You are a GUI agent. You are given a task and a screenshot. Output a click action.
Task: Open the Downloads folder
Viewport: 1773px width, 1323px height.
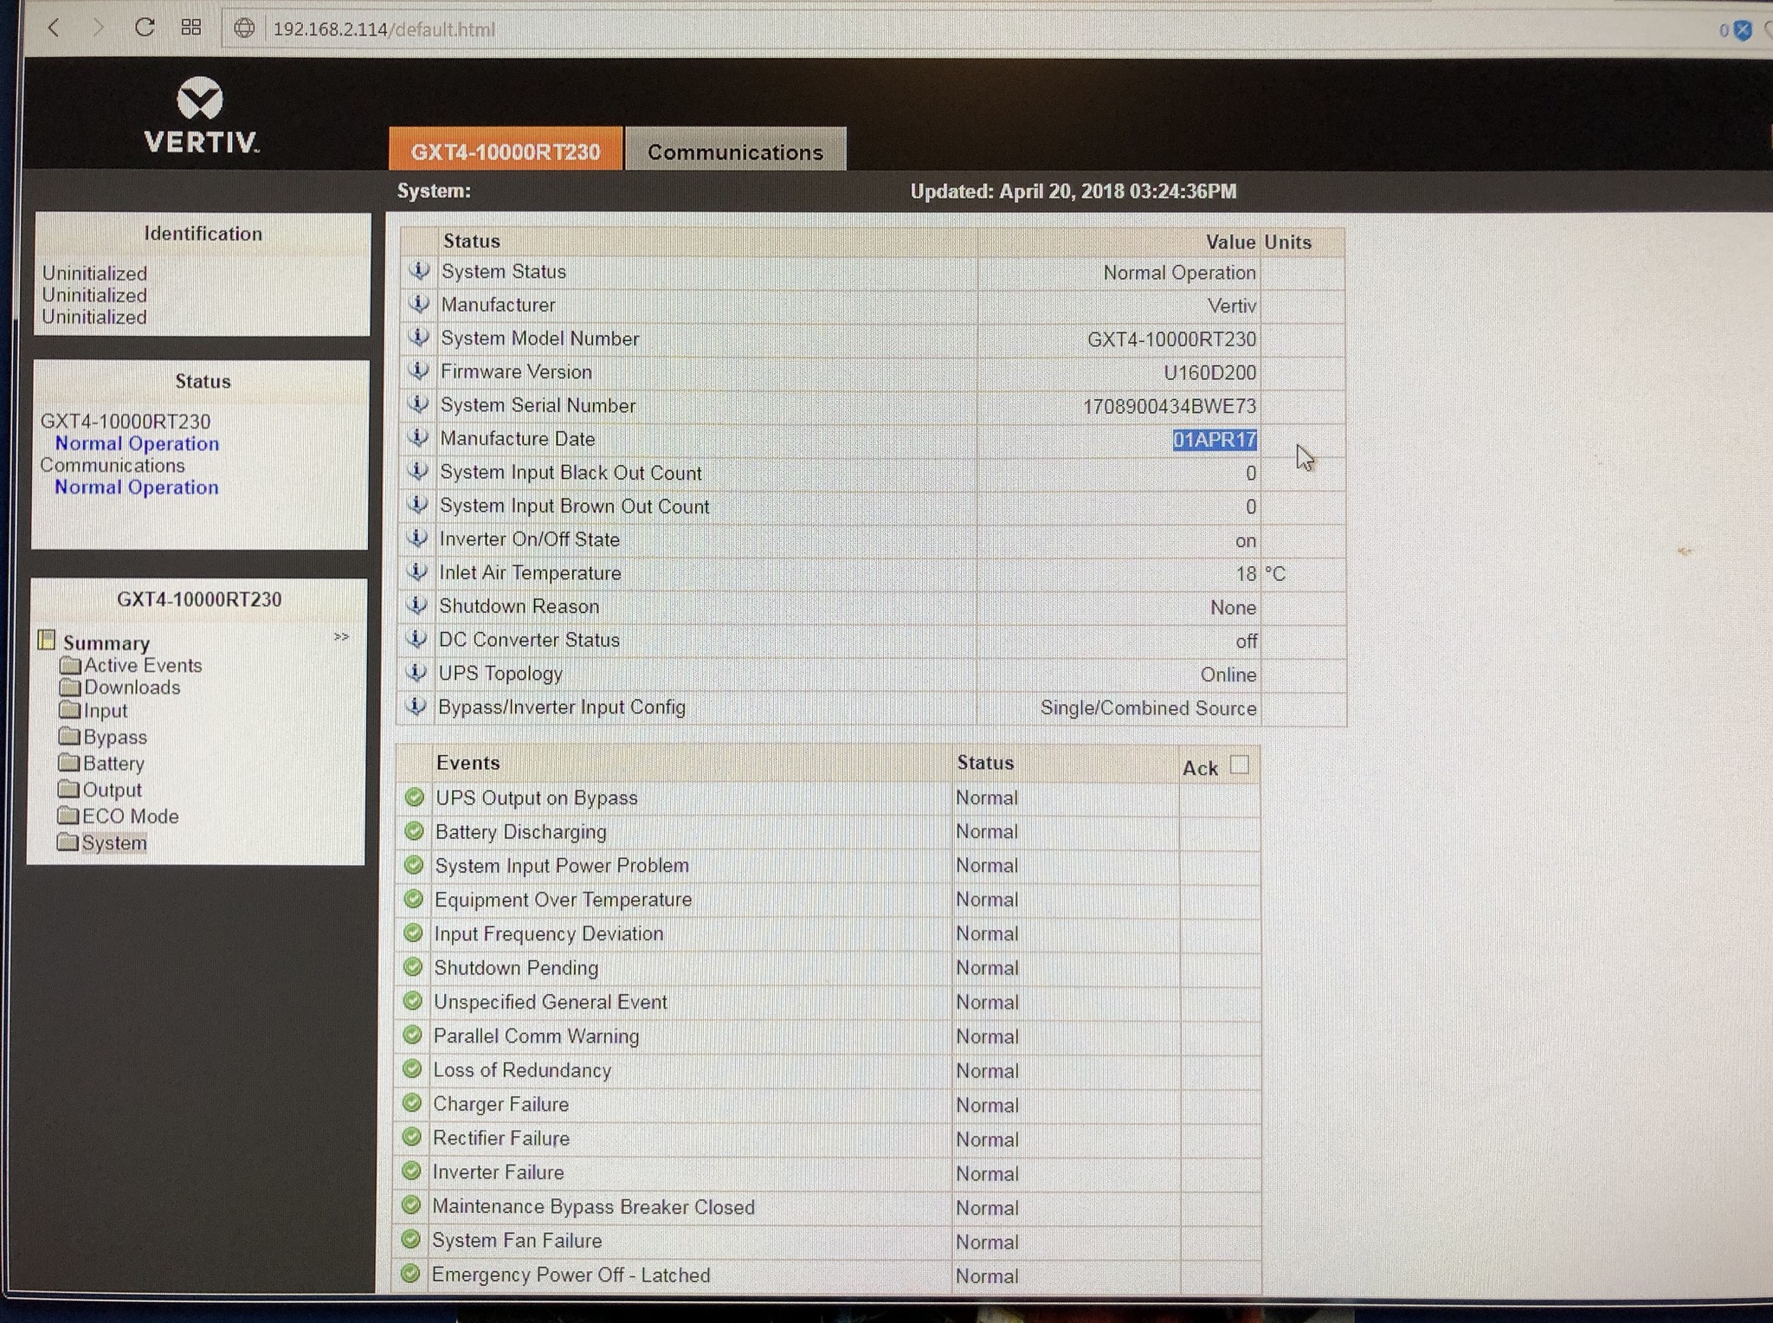pyautogui.click(x=132, y=687)
